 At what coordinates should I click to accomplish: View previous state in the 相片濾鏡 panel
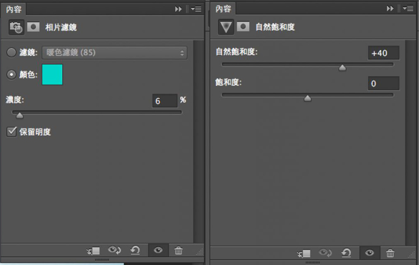(x=115, y=250)
